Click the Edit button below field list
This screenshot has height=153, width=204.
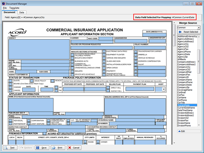(x=188, y=131)
